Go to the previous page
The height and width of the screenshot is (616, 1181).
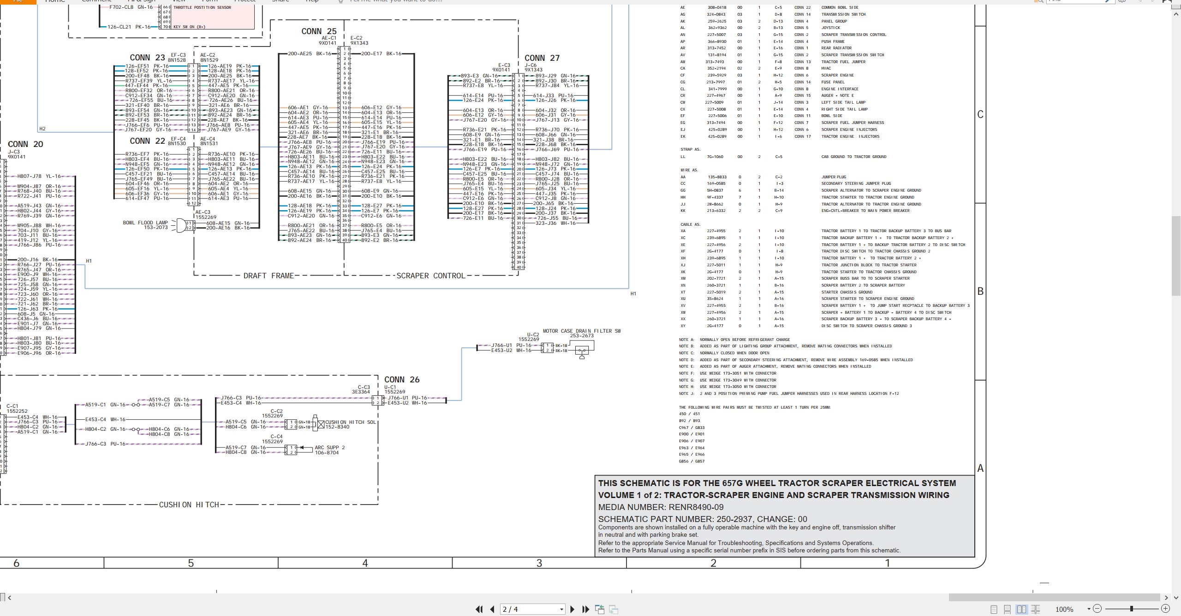[492, 609]
